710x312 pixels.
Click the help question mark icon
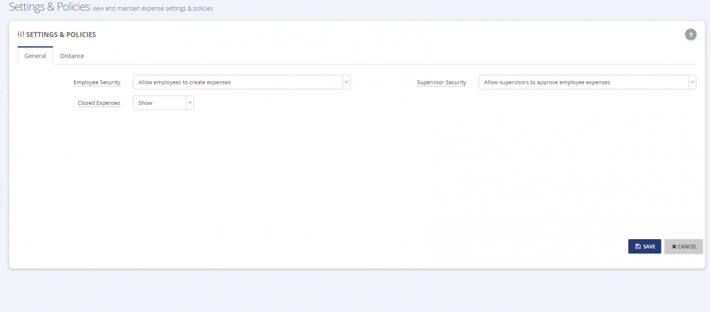690,34
